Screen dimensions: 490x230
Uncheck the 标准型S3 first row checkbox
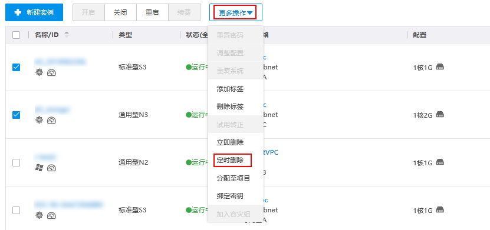(17, 67)
